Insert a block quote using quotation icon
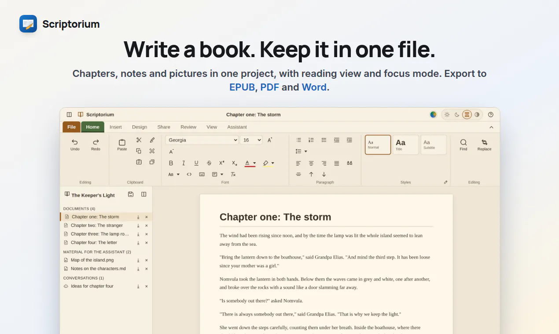 (349, 163)
